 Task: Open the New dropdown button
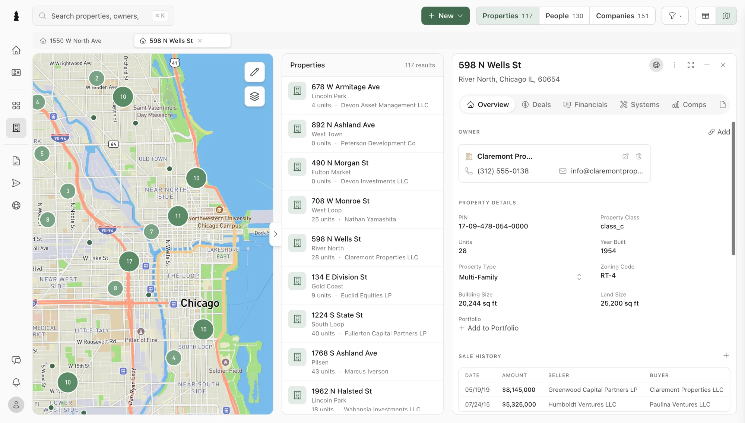[445, 16]
